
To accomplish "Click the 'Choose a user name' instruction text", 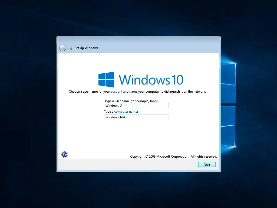I will coord(137,92).
